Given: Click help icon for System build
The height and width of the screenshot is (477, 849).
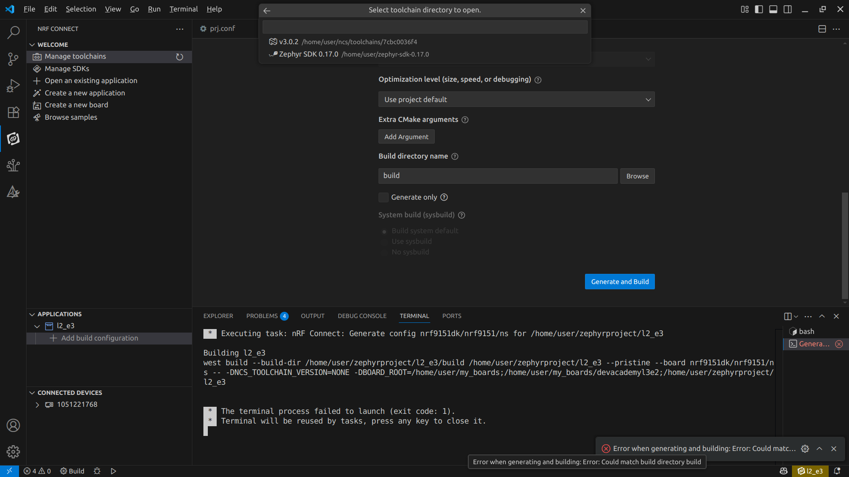Looking at the screenshot, I should pos(461,215).
